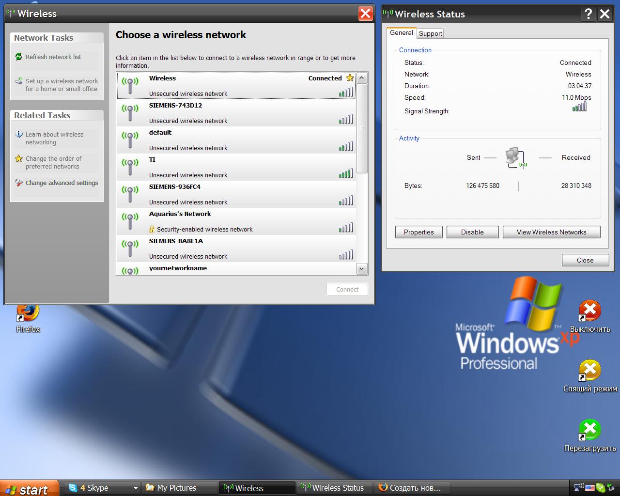Screen dimensions: 620x496
Task: Click the Duration value 03:04:37
Action: (580, 86)
